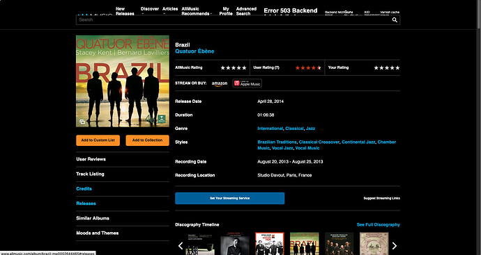Viewport: 481px width, 255px height.
Task: Click Add to Custom List button
Action: (98, 140)
